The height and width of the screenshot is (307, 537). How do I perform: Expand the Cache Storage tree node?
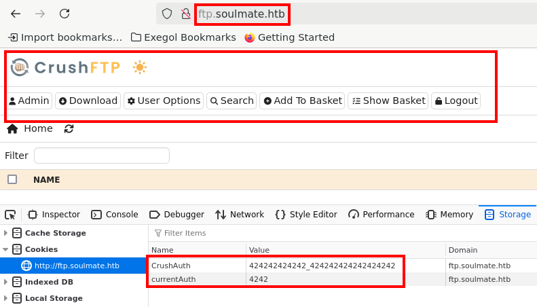point(5,233)
